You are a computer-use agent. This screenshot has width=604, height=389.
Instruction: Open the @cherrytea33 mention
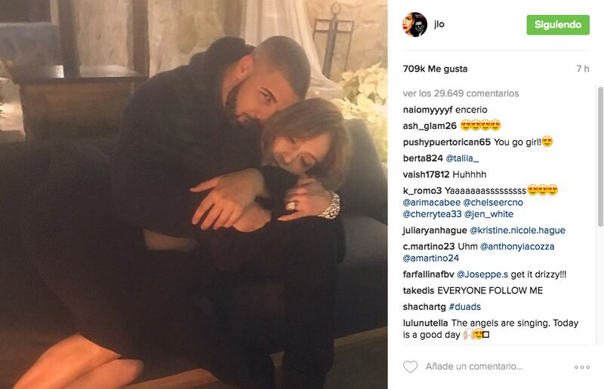point(432,214)
